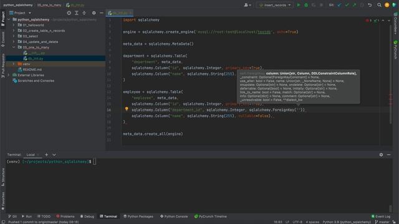
Task: Click Expand All icon in Project panel
Action: (x=77, y=13)
